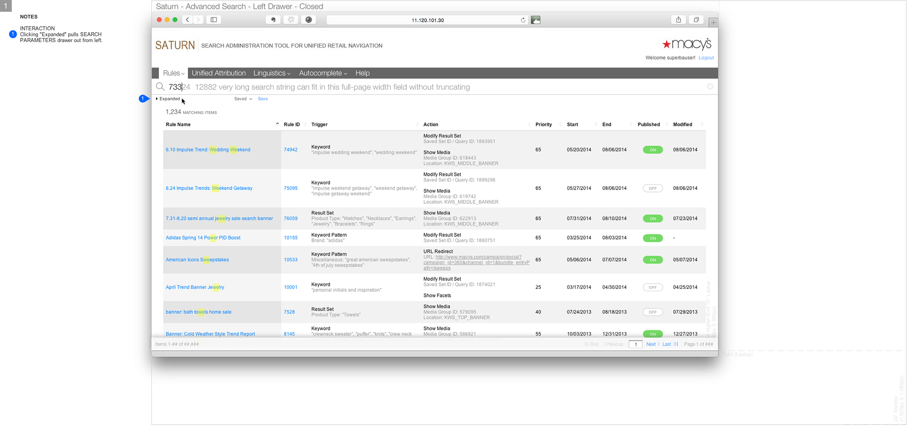Open rule 6.10 Impulse Trend: Wedding Weekend
This screenshot has width=908, height=426.
click(208, 150)
